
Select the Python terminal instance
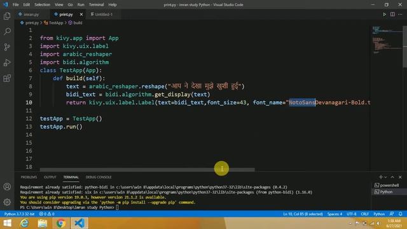pyautogui.click(x=383, y=191)
